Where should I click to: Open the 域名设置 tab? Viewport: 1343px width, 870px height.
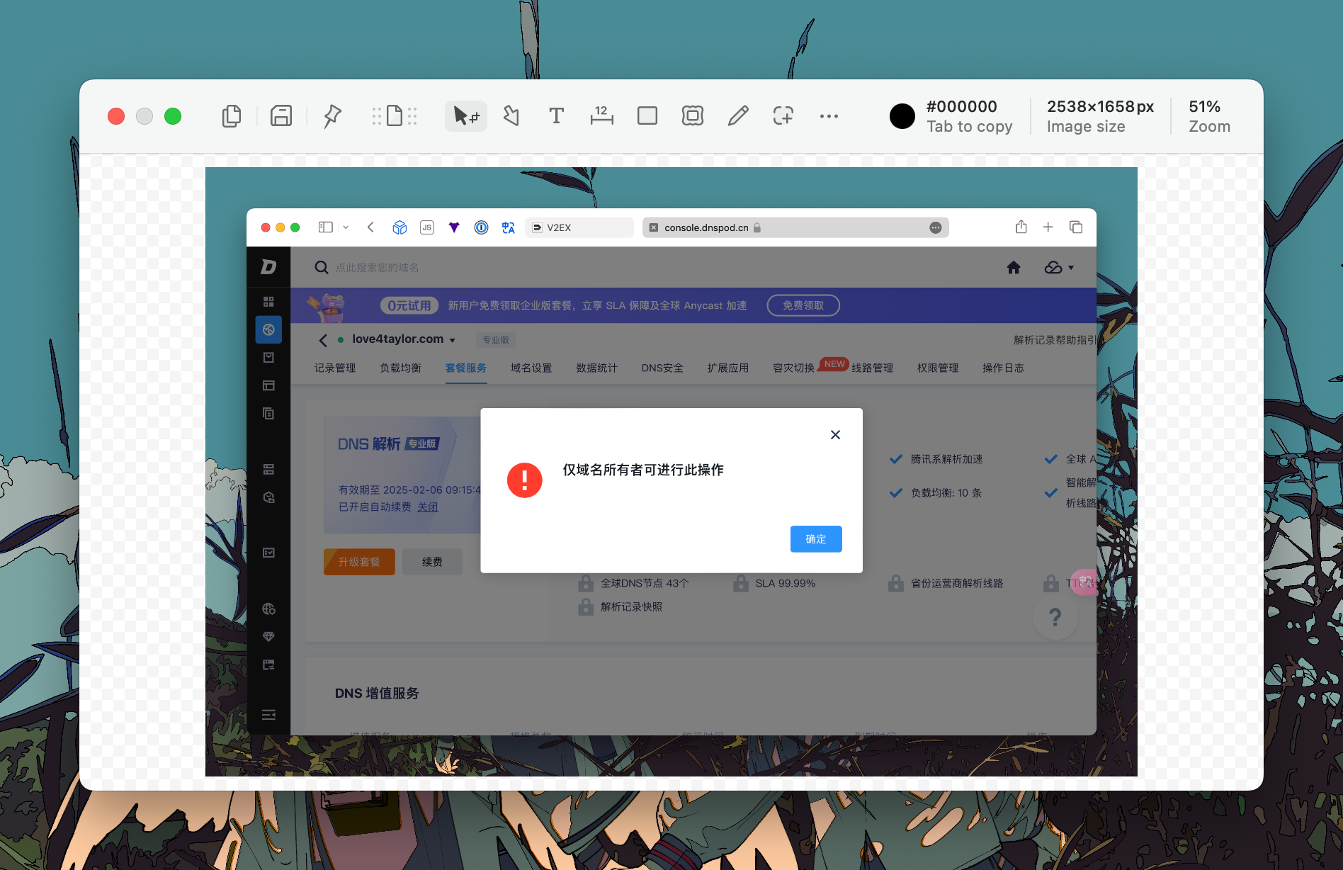coord(531,368)
